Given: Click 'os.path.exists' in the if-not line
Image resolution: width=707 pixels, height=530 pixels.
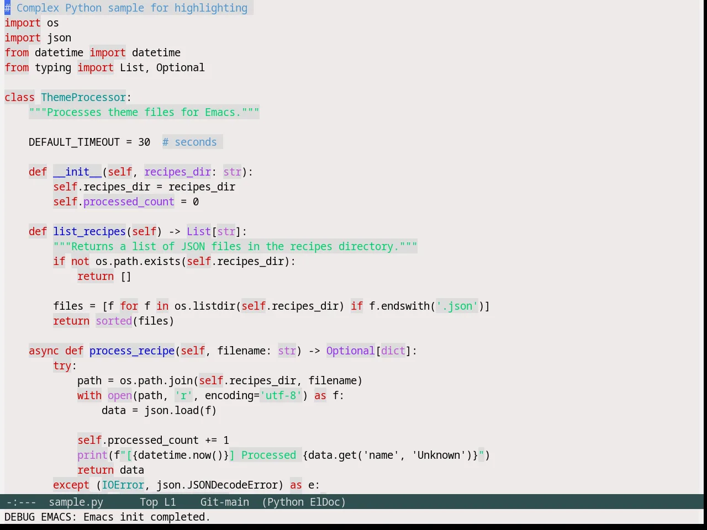Looking at the screenshot, I should (138, 261).
